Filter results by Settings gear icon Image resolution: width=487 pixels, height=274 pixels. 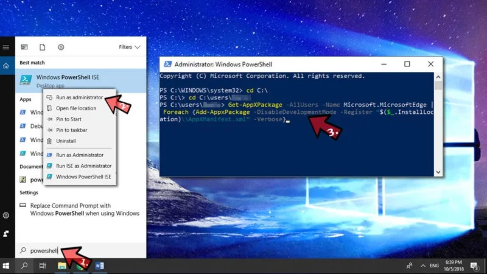click(x=61, y=47)
